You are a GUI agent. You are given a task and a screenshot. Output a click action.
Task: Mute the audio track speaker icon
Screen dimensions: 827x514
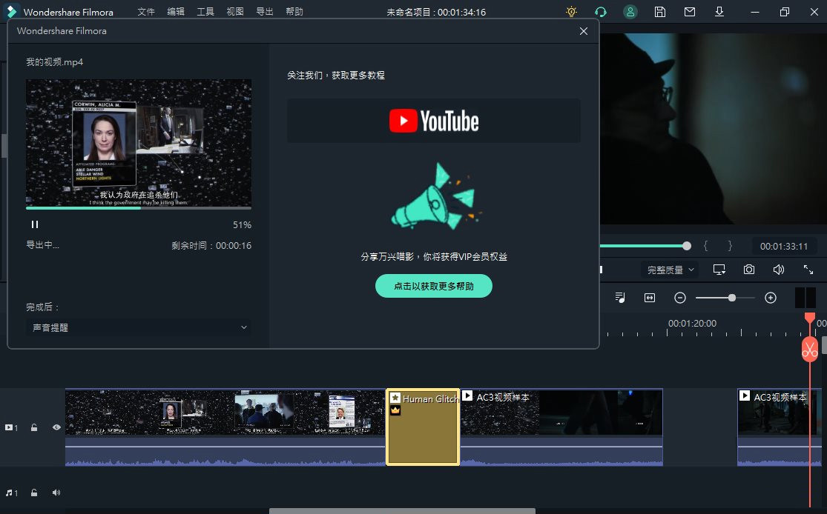point(56,492)
